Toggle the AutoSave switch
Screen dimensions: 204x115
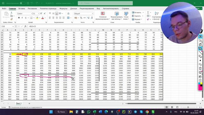[22, 3]
